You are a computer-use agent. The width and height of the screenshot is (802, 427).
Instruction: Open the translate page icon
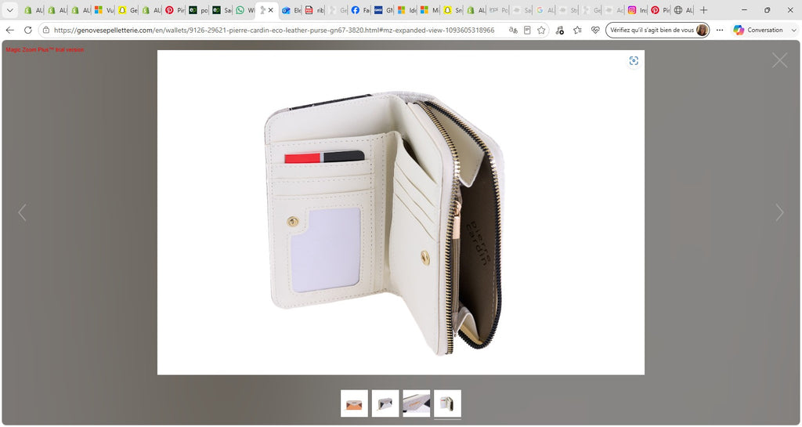[x=513, y=31]
